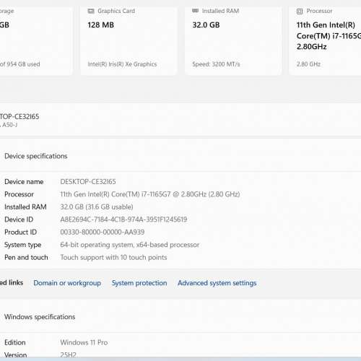
Task: Click the Pen and touch label
Action: tap(26, 258)
